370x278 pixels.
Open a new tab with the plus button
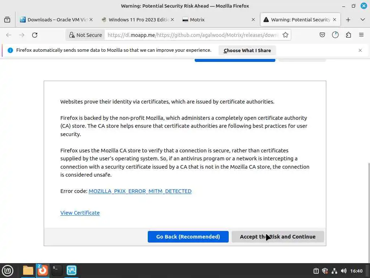(348, 20)
